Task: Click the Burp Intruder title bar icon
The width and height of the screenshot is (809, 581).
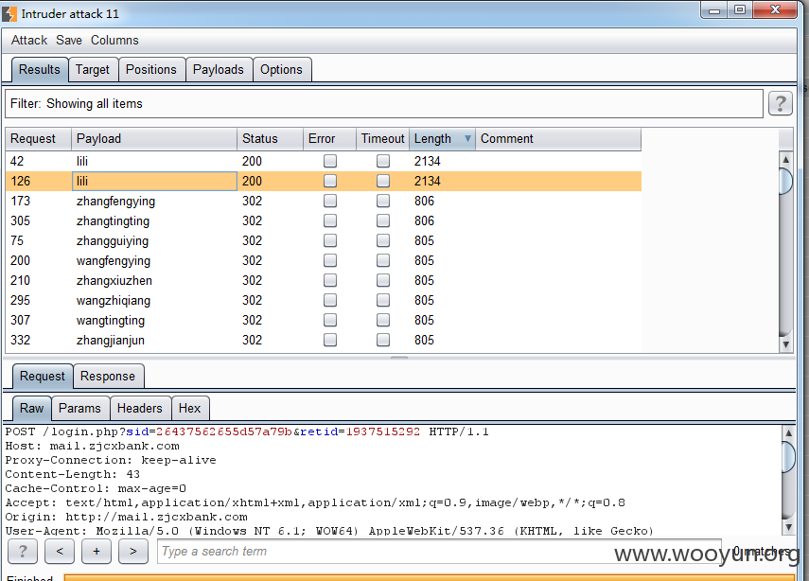Action: [9, 14]
